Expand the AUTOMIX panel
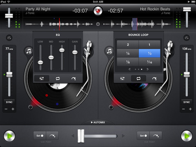196x147 pixels. click(98, 122)
